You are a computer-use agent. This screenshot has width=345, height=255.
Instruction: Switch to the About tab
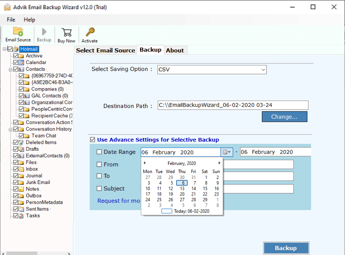(175, 50)
